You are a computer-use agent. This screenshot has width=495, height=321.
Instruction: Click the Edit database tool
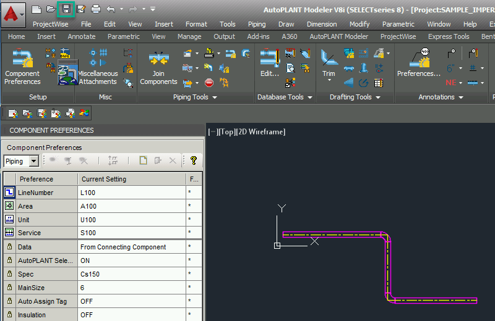(x=270, y=63)
